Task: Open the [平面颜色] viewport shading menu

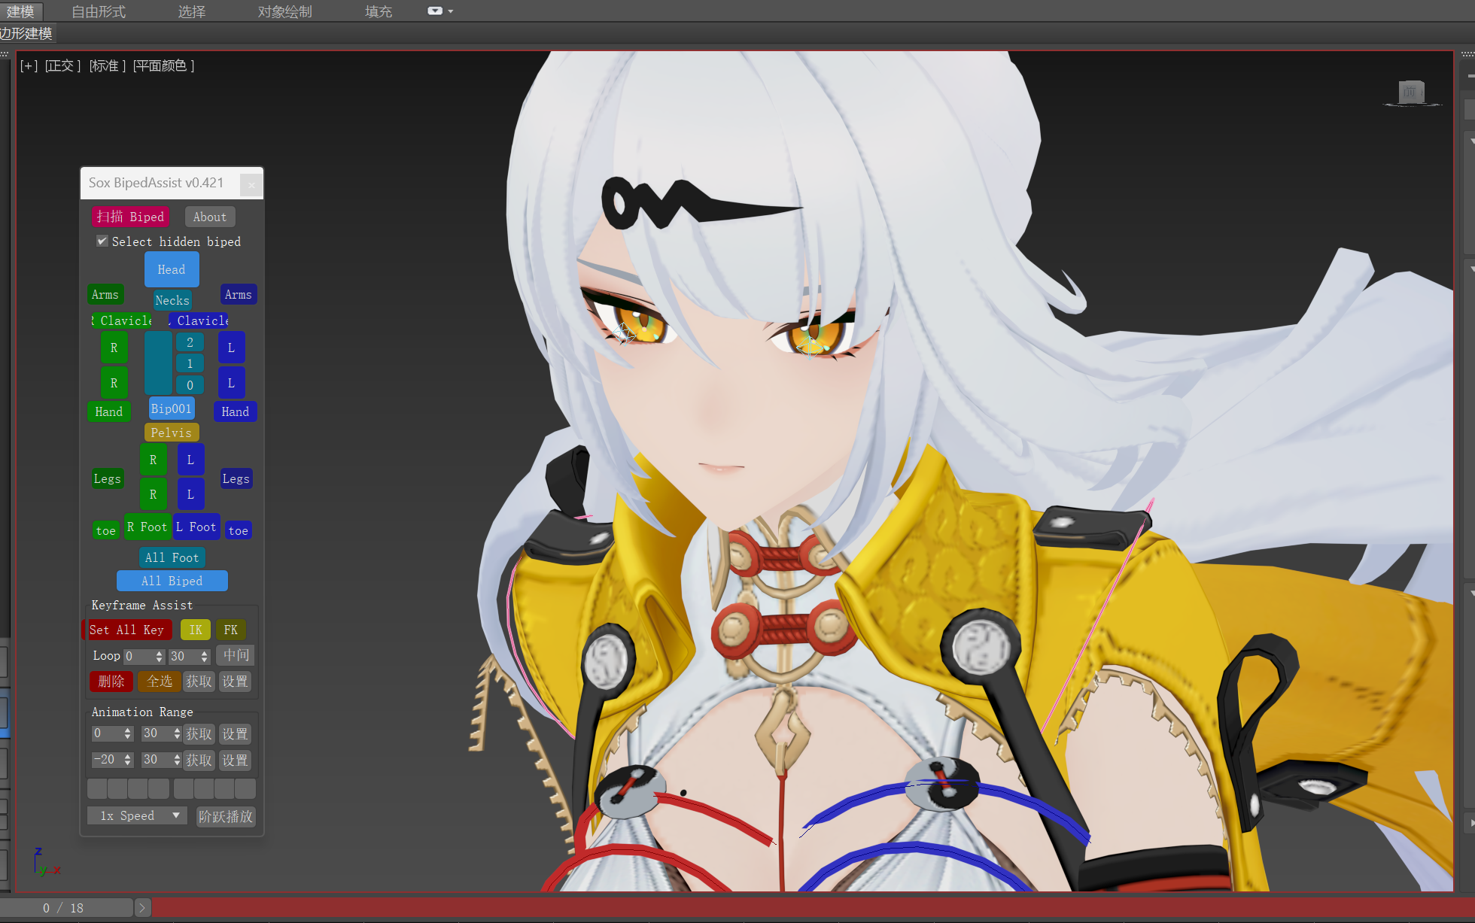Action: coord(163,65)
